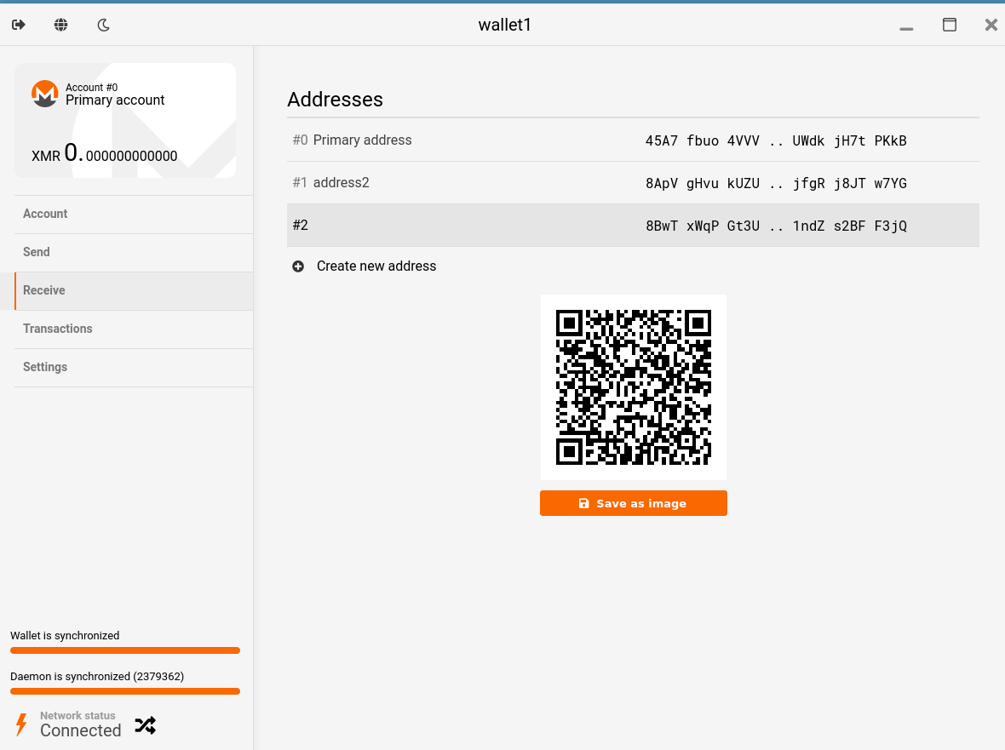
Task: Open the Primary account card
Action: point(125,120)
